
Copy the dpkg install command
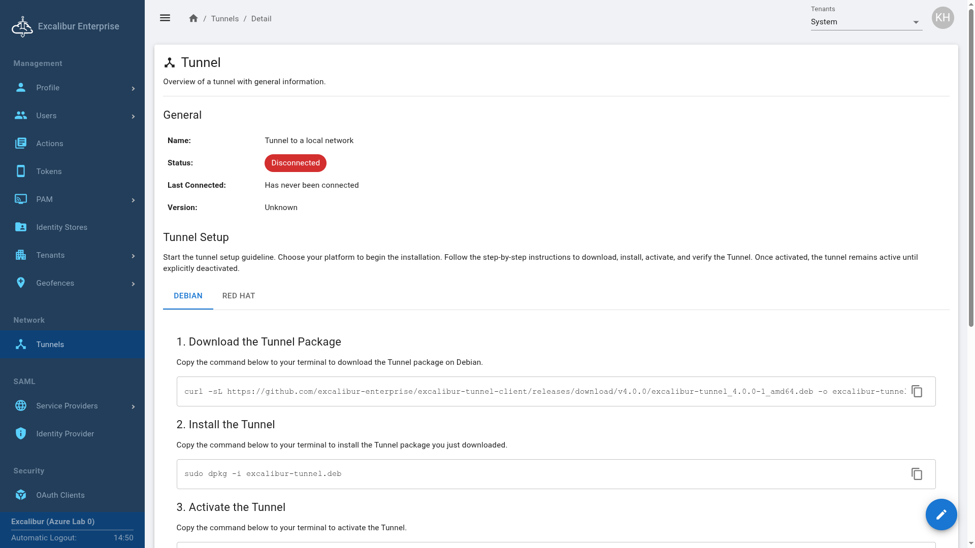pos(917,474)
